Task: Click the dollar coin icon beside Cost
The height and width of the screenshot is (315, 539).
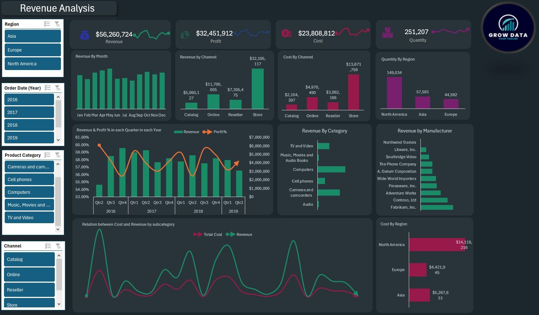Action: pos(286,33)
